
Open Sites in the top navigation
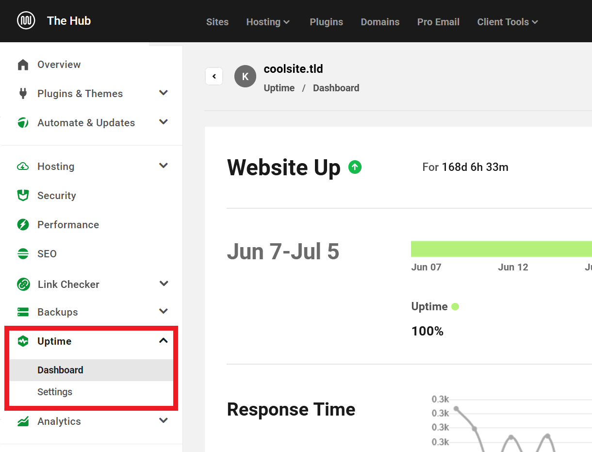(x=217, y=22)
